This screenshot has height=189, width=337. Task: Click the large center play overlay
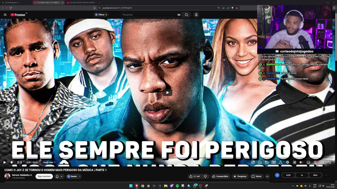coord(167,92)
